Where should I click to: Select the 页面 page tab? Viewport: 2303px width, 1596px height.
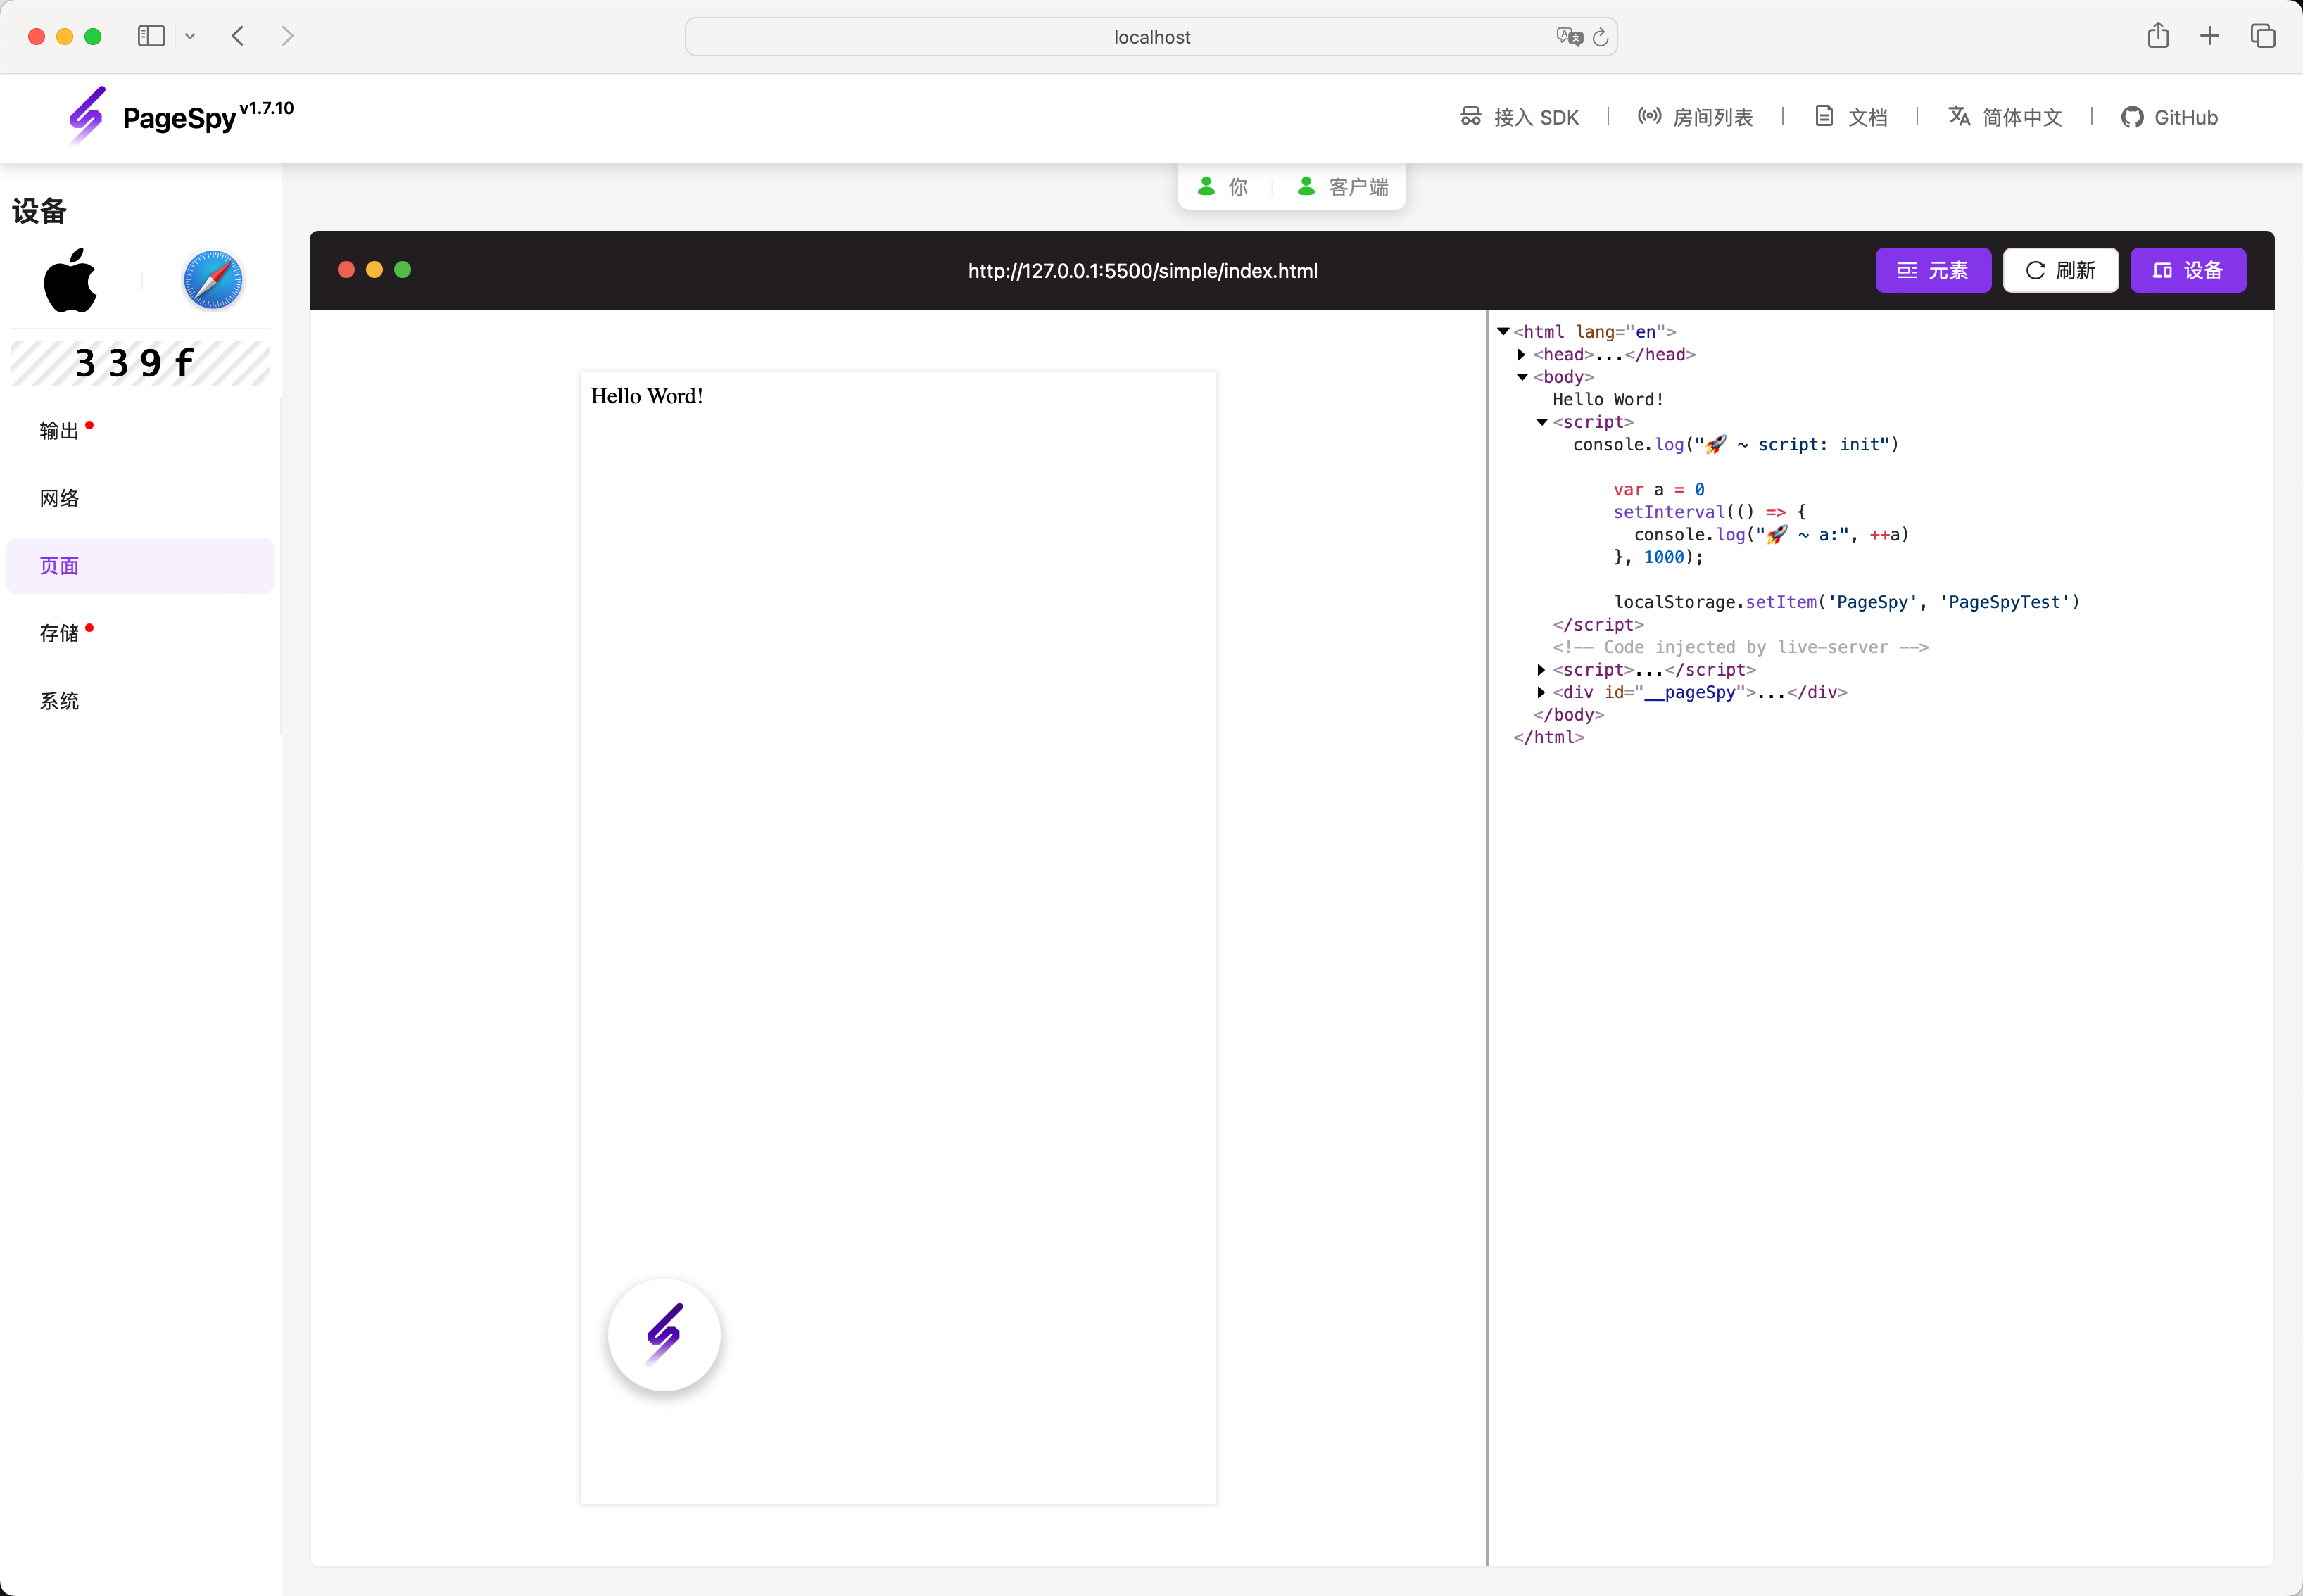click(140, 566)
